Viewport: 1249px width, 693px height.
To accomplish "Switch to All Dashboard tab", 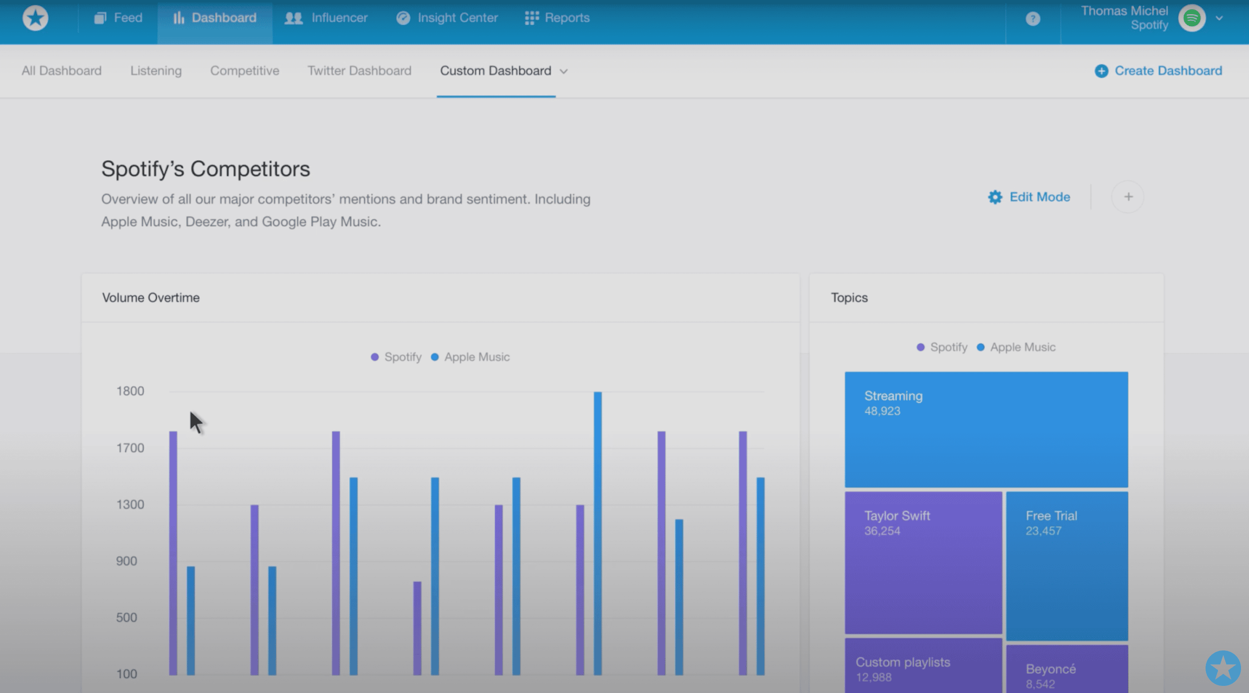I will 62,71.
